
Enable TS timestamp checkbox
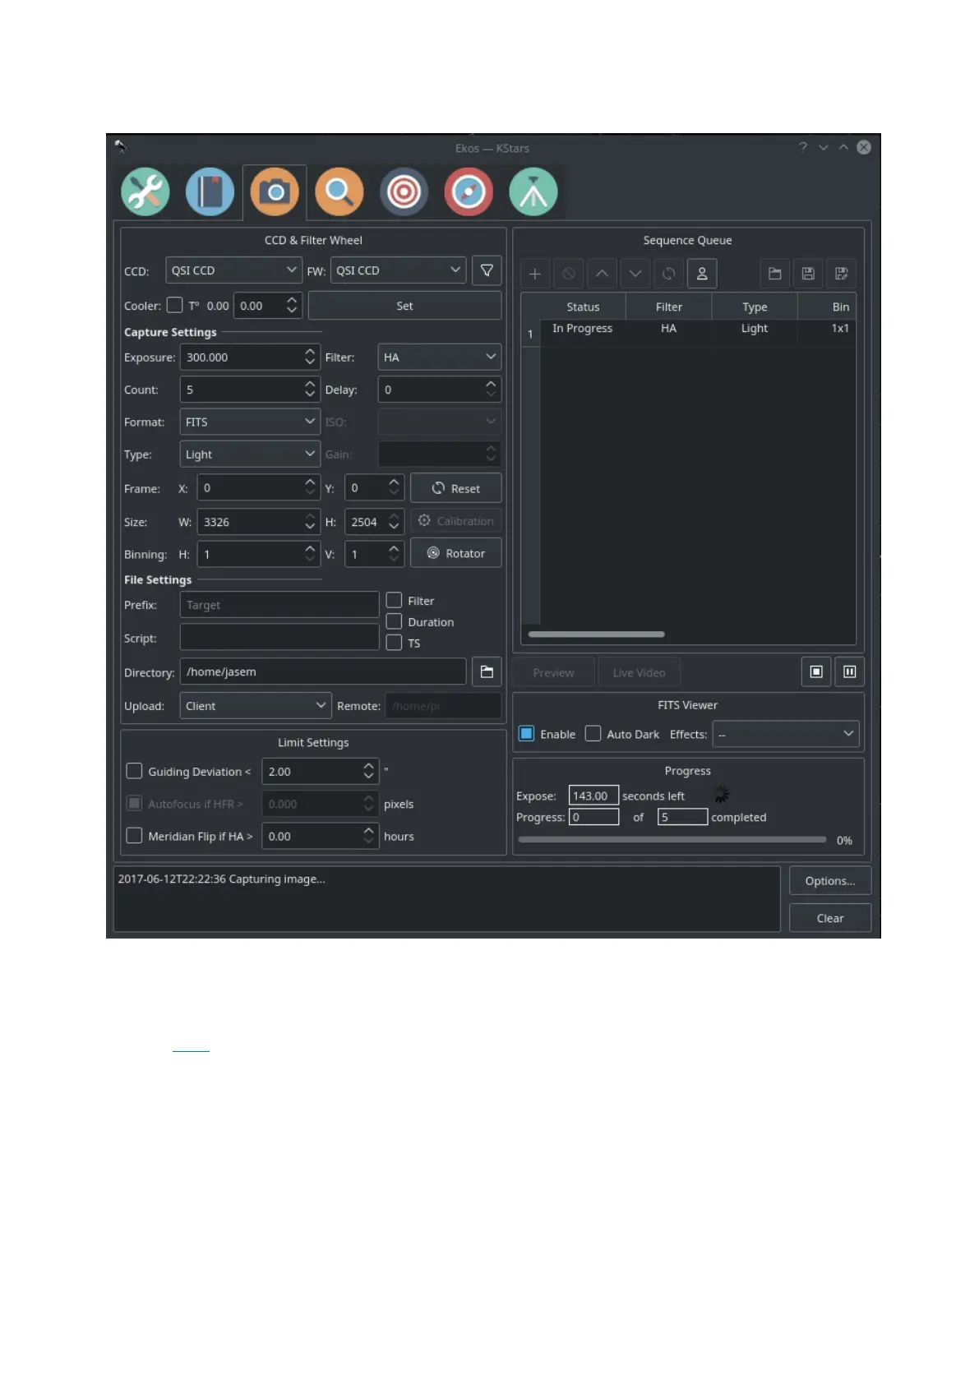(394, 643)
